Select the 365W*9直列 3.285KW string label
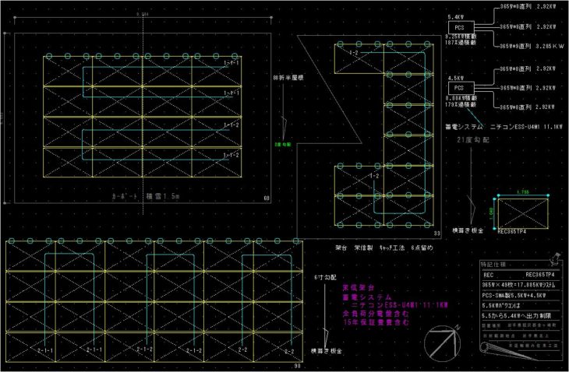 point(527,46)
